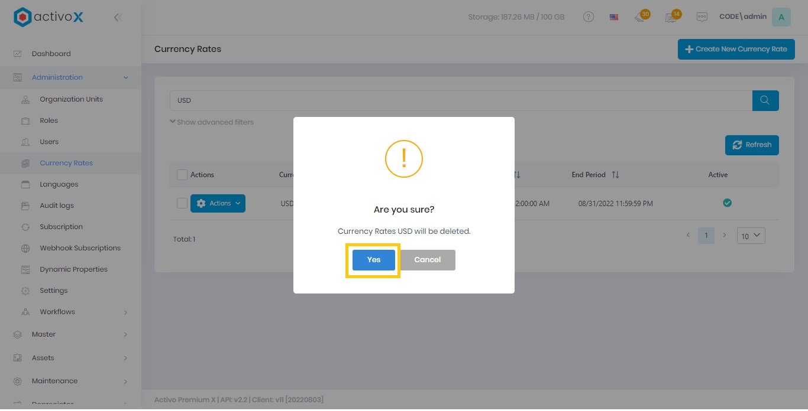This screenshot has width=808, height=411.
Task: Check the USD row checkbox
Action: point(182,203)
